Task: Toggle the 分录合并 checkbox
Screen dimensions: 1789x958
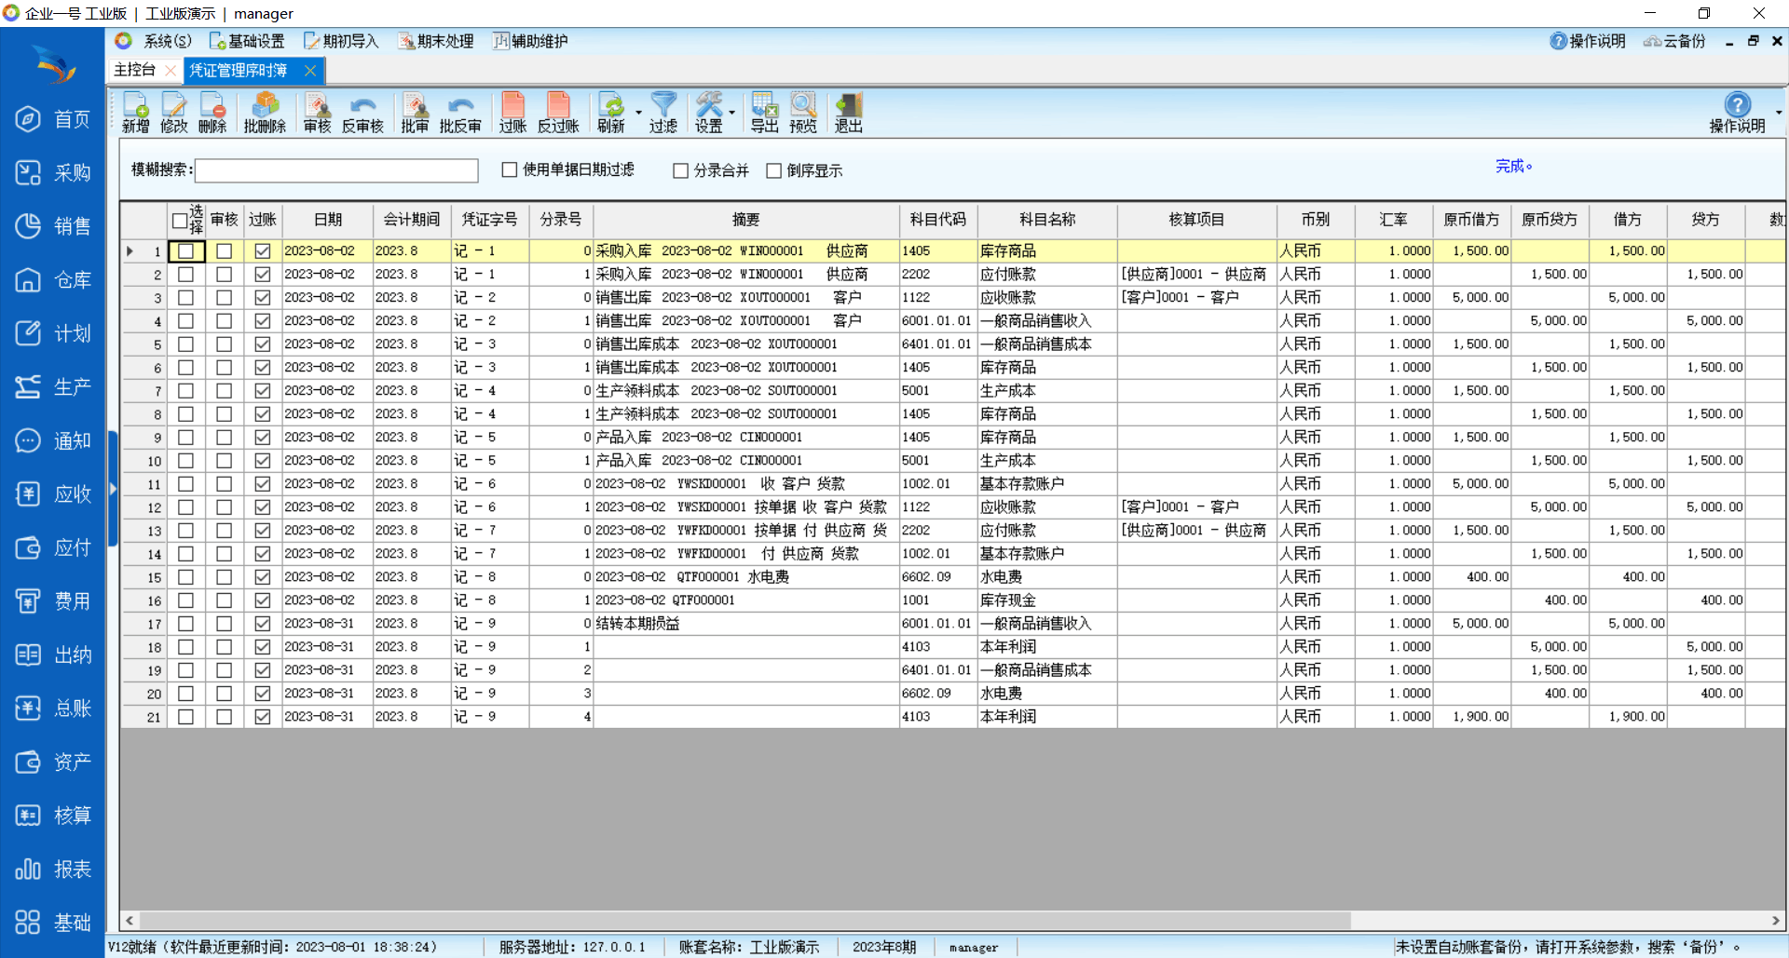Action: point(681,170)
